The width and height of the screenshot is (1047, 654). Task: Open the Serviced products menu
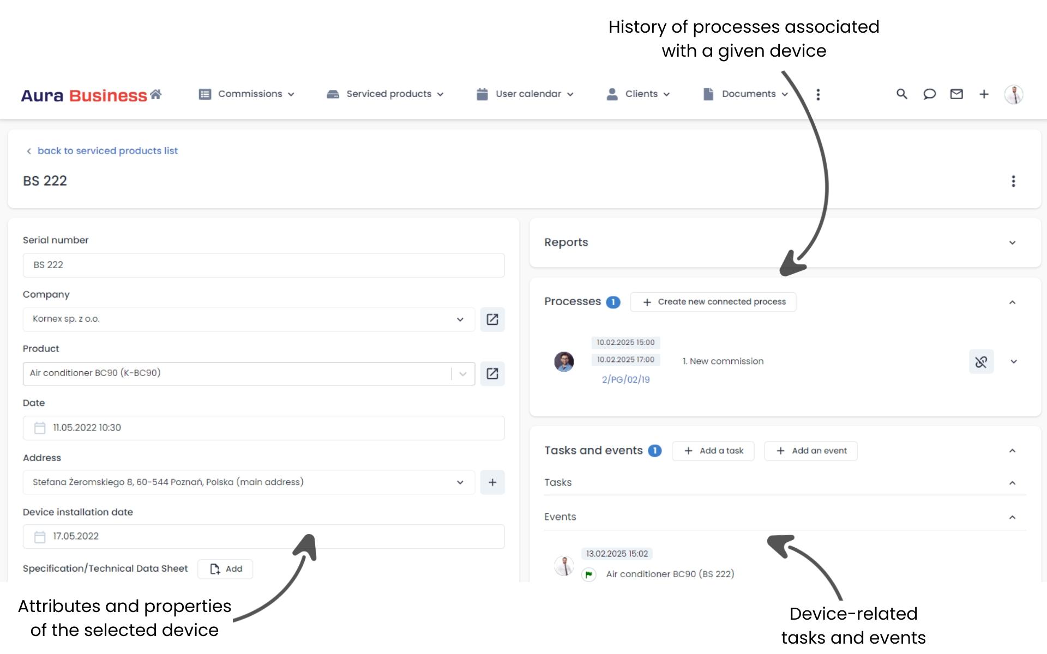[x=385, y=94]
